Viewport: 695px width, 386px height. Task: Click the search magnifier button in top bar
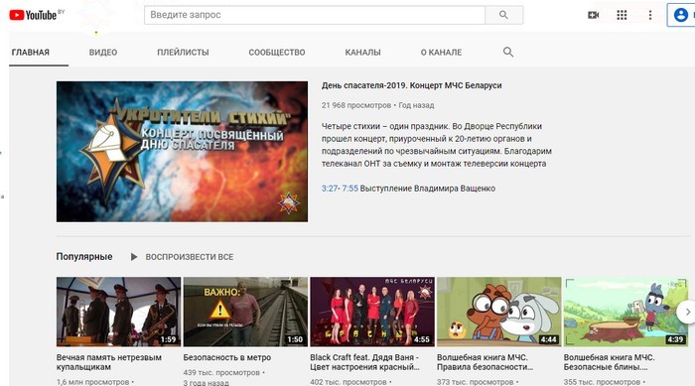504,15
